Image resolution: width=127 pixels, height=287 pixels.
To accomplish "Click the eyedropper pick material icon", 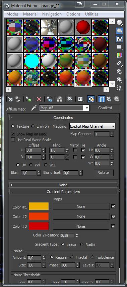I will [34, 108].
